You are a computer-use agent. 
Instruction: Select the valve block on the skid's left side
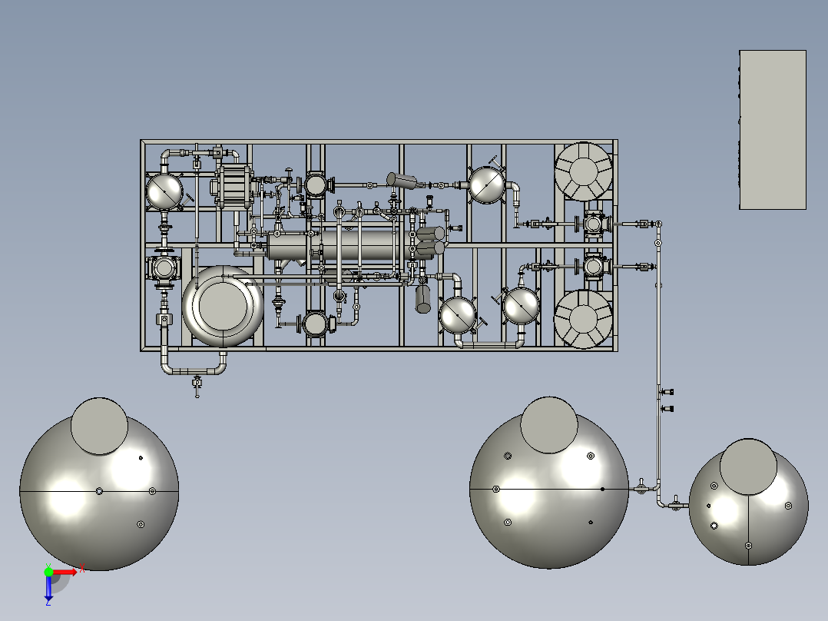164,268
